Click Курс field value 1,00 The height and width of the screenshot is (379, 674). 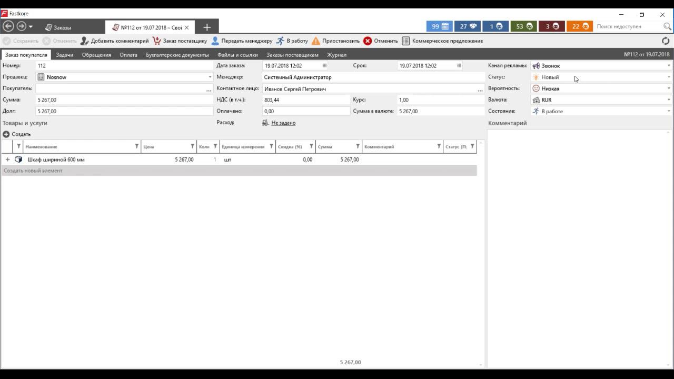click(x=441, y=100)
